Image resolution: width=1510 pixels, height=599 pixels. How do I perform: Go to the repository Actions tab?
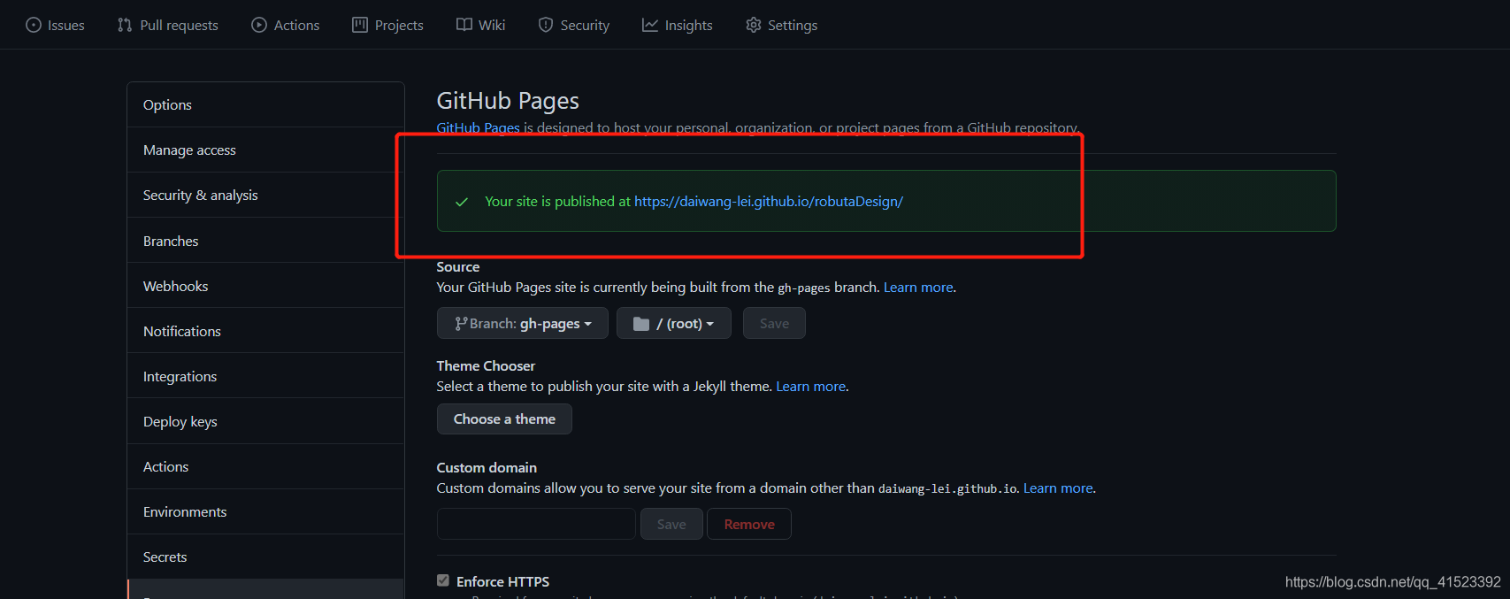coord(285,25)
